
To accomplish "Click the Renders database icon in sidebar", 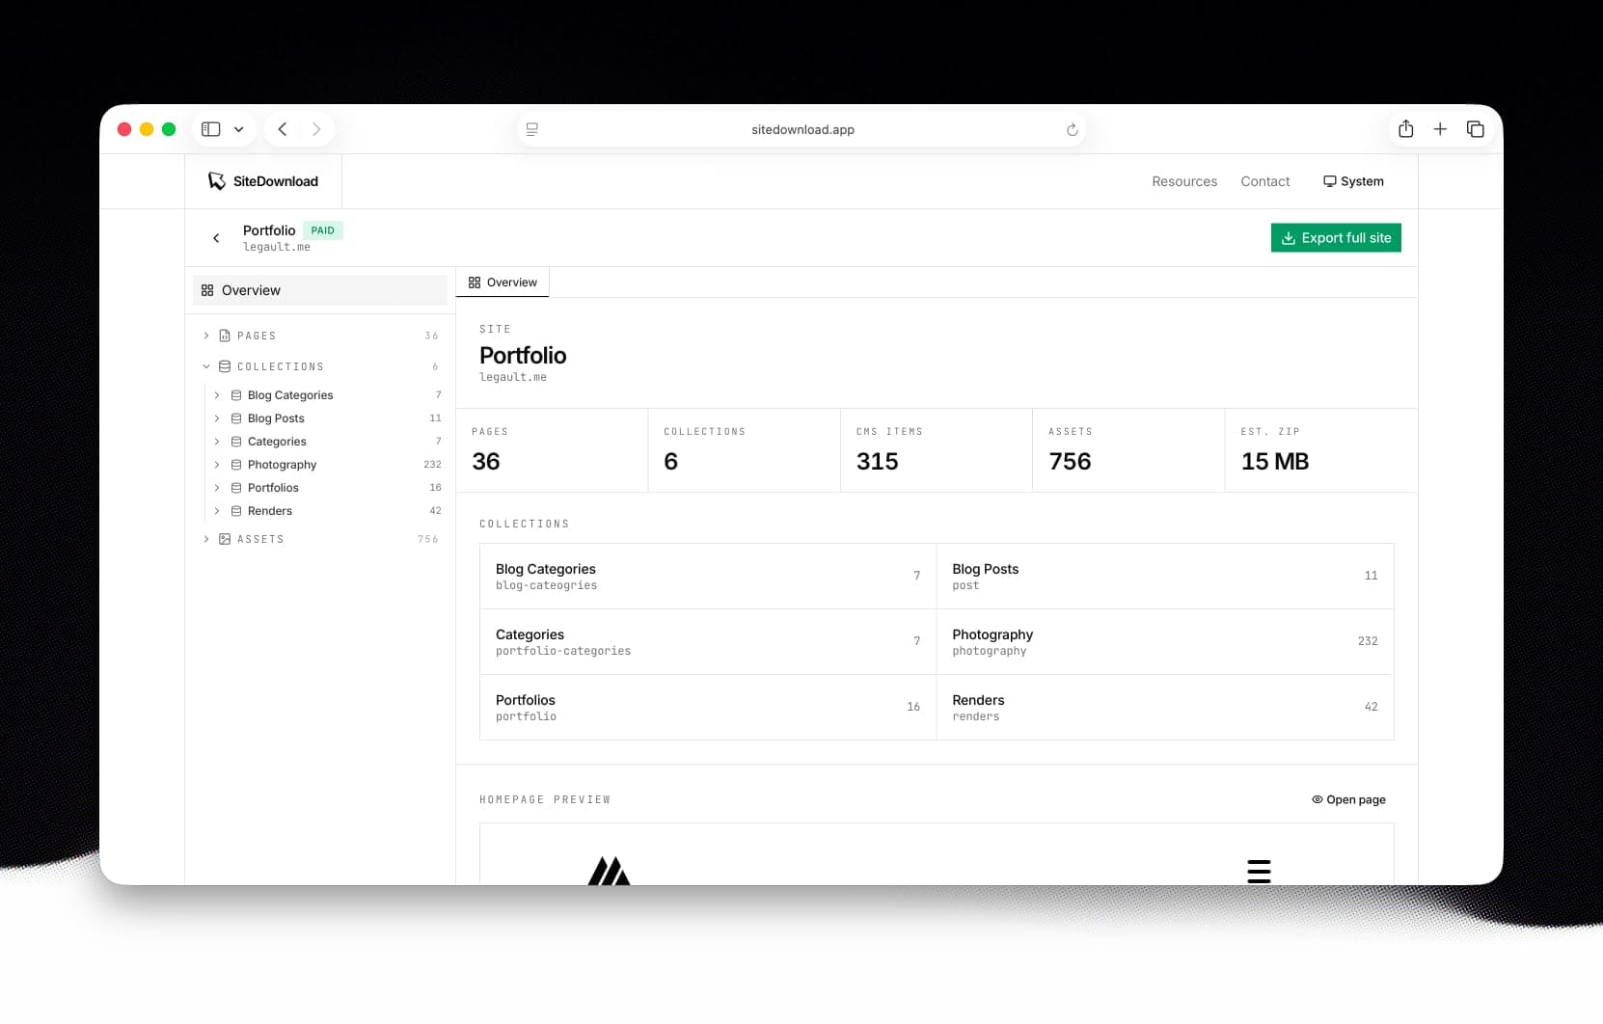I will tap(236, 511).
